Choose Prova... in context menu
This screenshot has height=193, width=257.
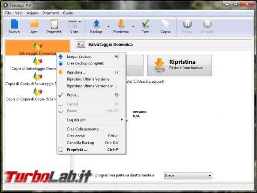tap(91, 95)
